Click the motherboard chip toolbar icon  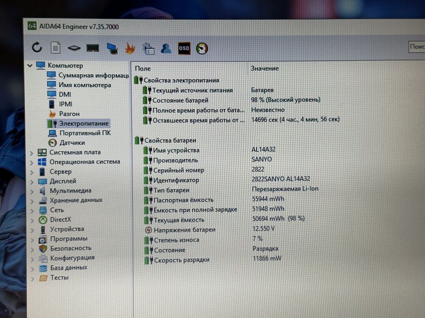point(74,48)
